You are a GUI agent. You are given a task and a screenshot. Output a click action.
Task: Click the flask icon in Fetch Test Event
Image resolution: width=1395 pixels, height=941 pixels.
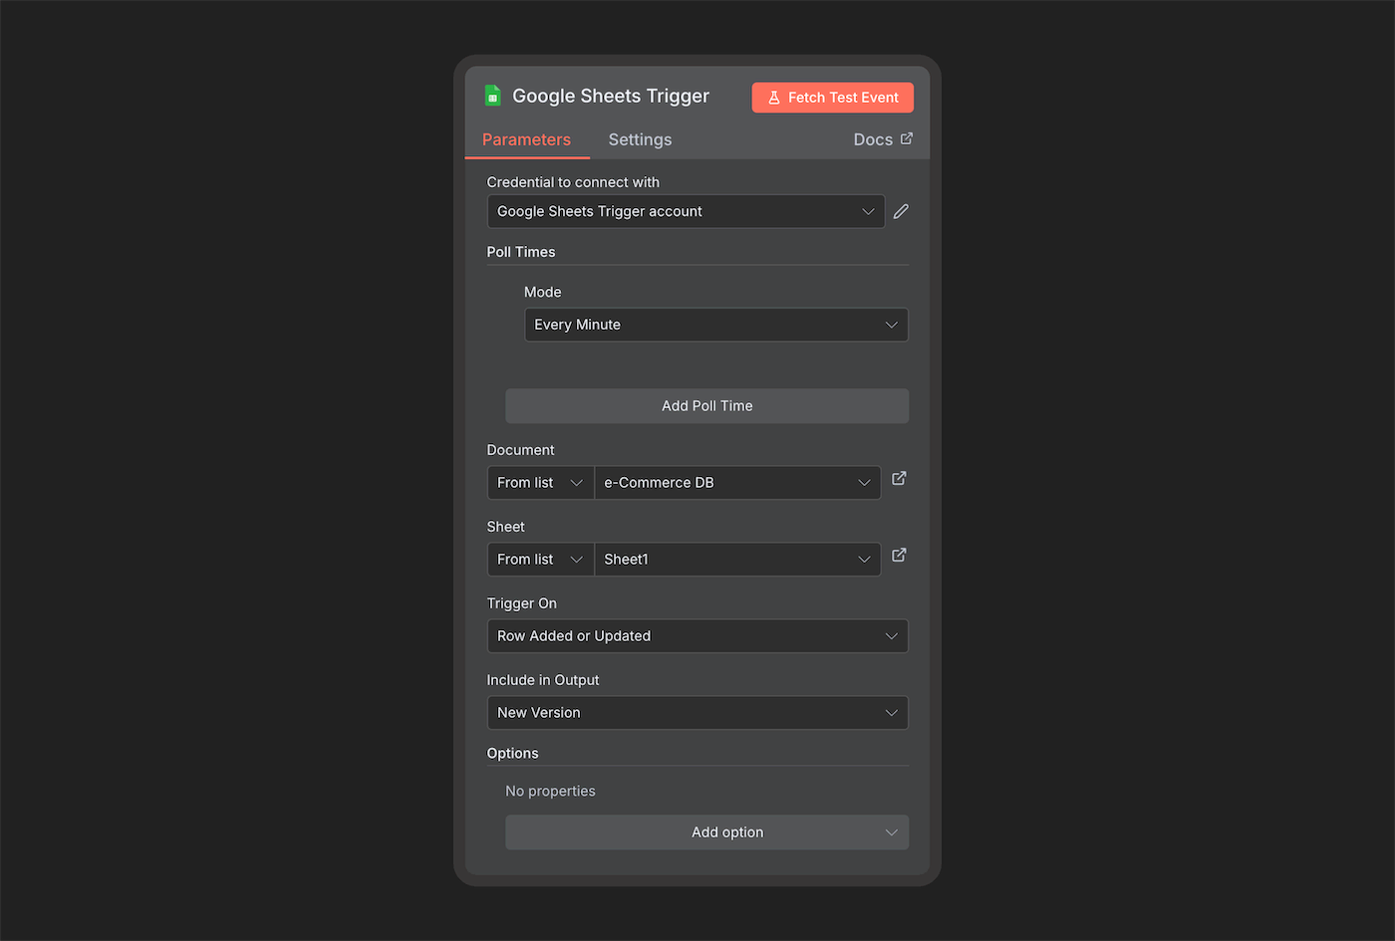(x=774, y=98)
